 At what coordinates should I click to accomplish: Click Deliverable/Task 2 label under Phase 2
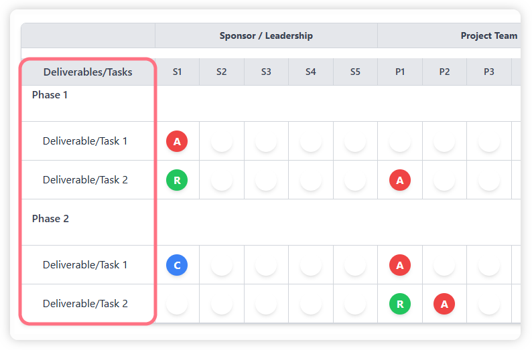(x=85, y=304)
